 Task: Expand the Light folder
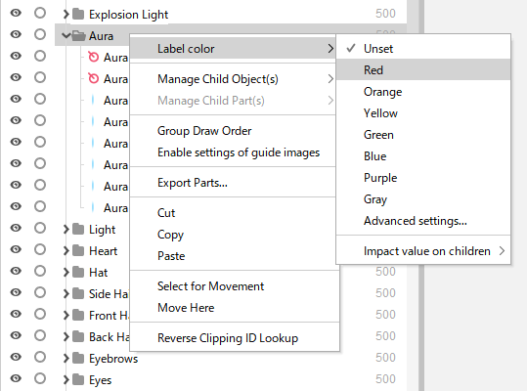click(66, 229)
